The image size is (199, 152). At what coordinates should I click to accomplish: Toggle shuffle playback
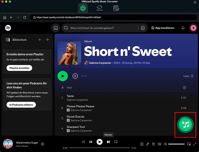click(83, 142)
